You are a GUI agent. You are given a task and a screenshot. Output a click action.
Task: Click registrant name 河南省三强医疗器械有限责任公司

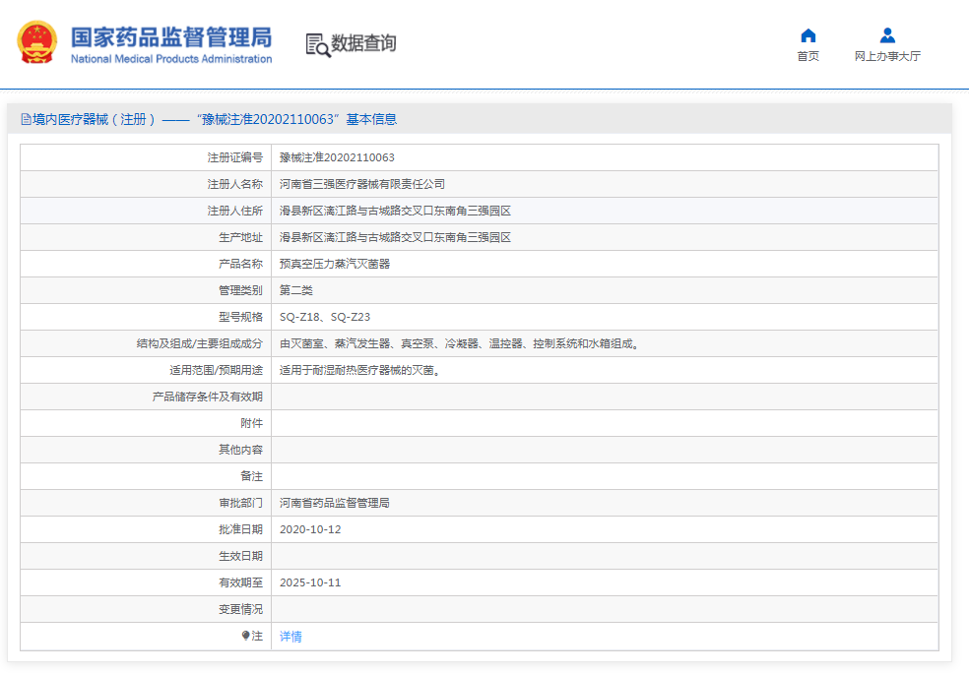click(361, 184)
